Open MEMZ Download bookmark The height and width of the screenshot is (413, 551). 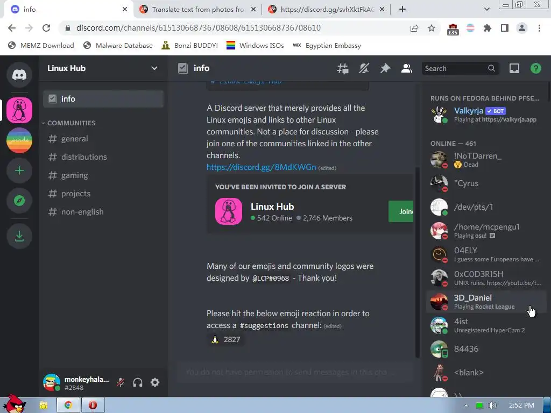click(41, 45)
